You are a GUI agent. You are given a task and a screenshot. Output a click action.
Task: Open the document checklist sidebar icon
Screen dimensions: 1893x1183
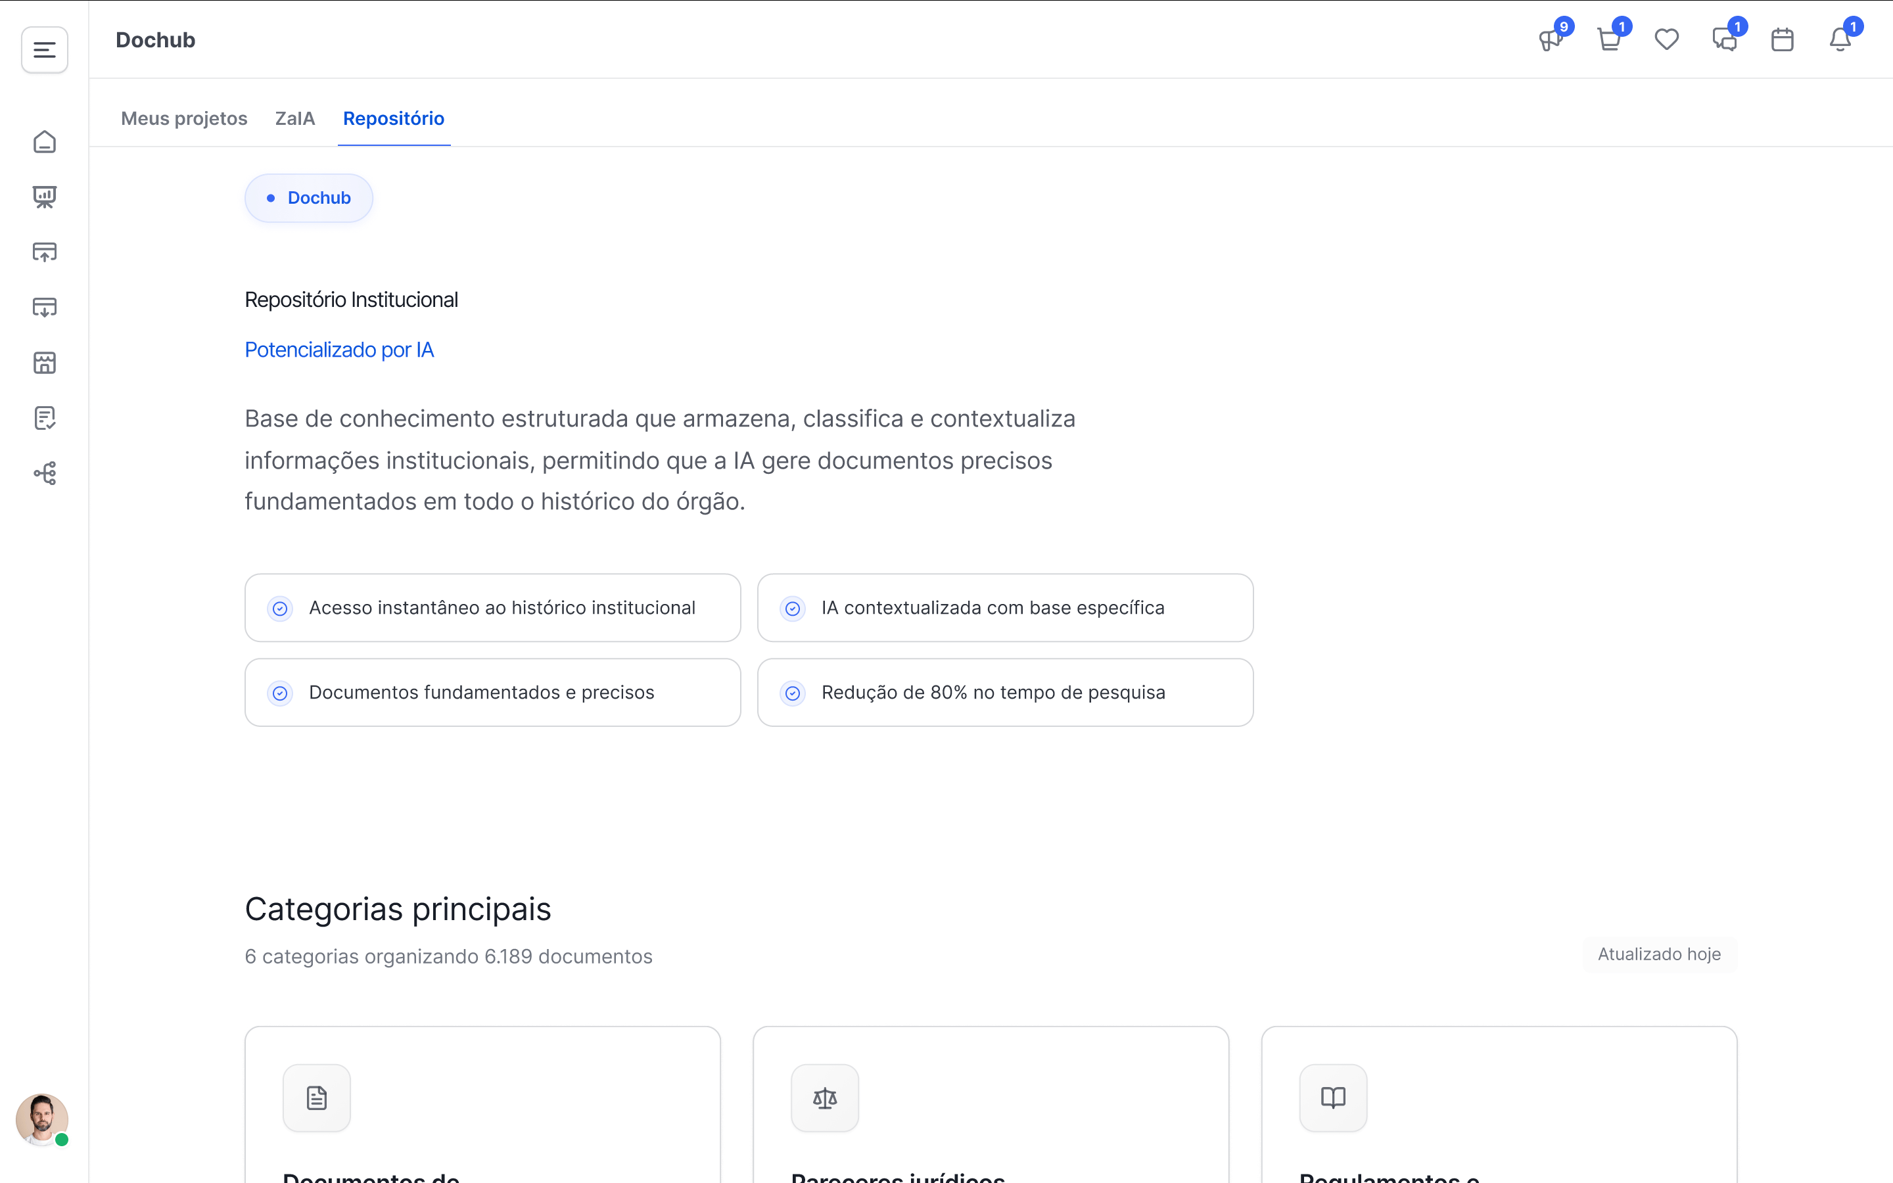(x=45, y=418)
